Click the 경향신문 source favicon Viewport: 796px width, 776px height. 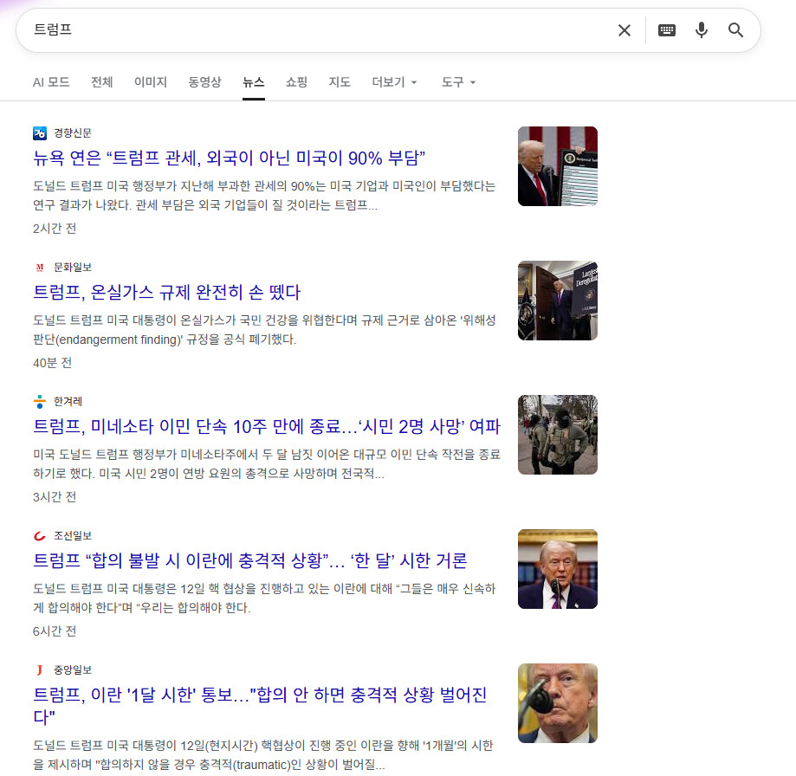point(40,133)
